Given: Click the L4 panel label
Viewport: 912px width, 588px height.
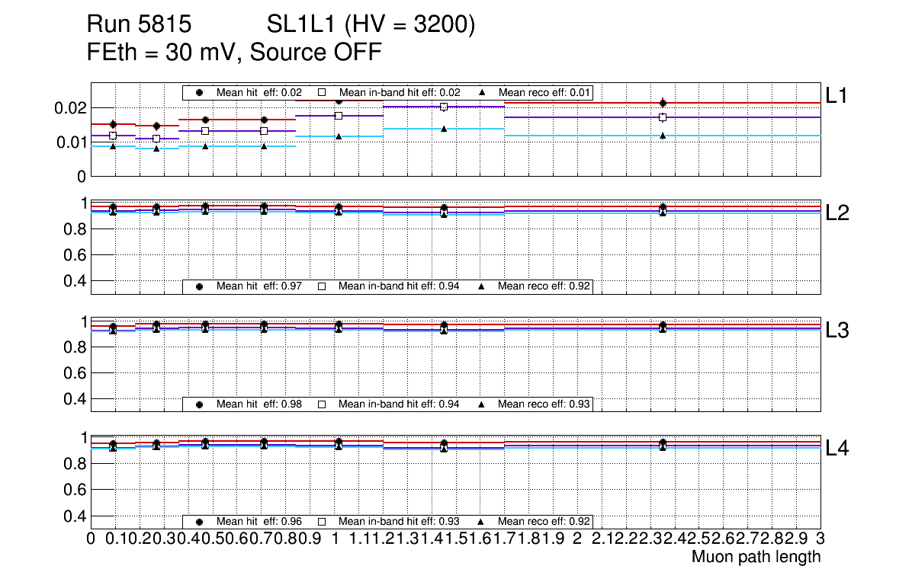Looking at the screenshot, I should 837,449.
